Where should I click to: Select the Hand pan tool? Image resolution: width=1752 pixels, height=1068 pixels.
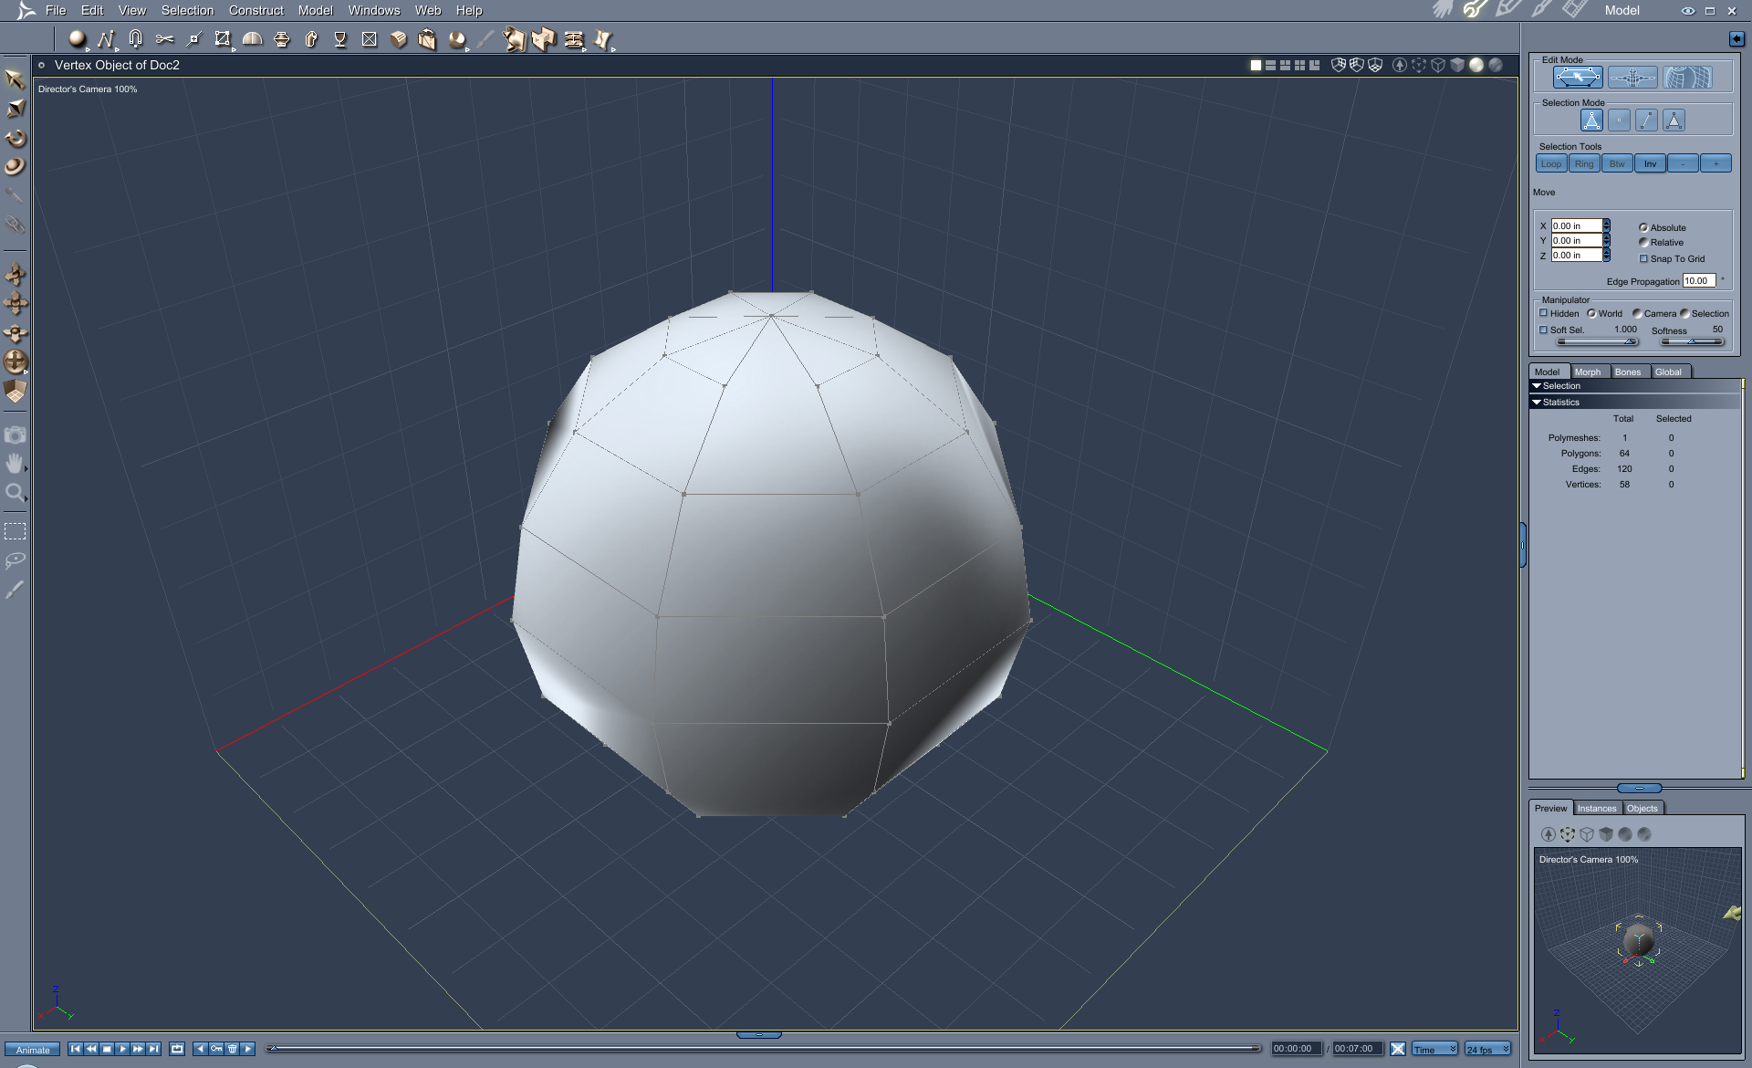tap(15, 464)
